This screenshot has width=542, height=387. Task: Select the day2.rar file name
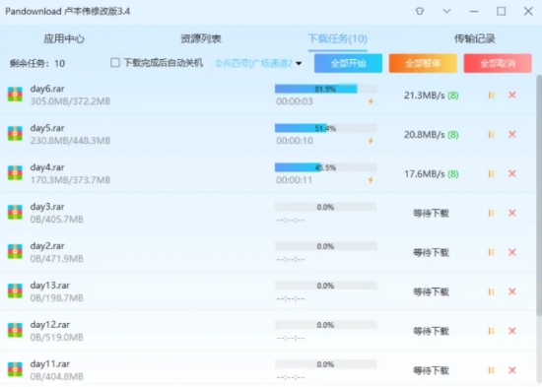point(47,246)
